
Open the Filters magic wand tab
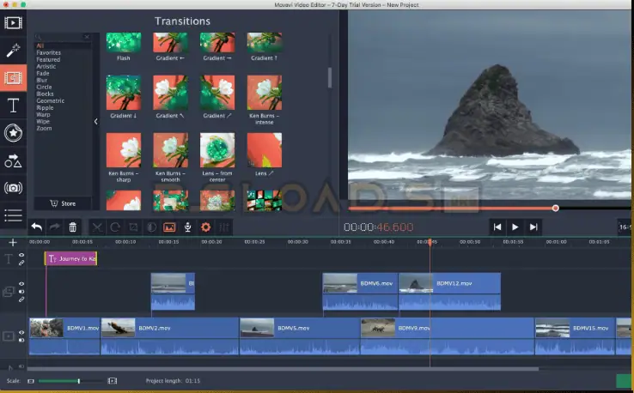pyautogui.click(x=13, y=50)
